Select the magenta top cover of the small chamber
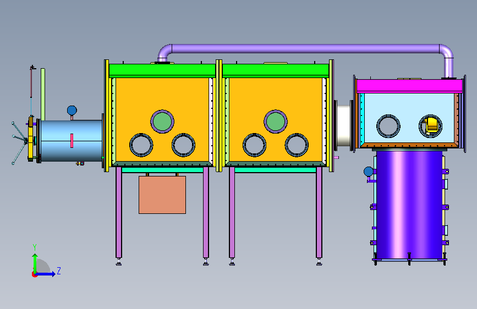 [409, 86]
